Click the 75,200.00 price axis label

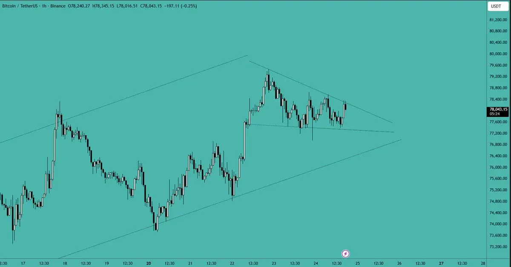[x=498, y=190]
